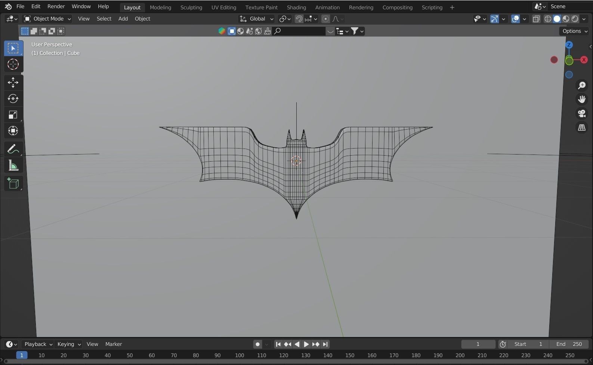Open the viewport Object menu
Screen dimensions: 593x365
pyautogui.click(x=142, y=19)
